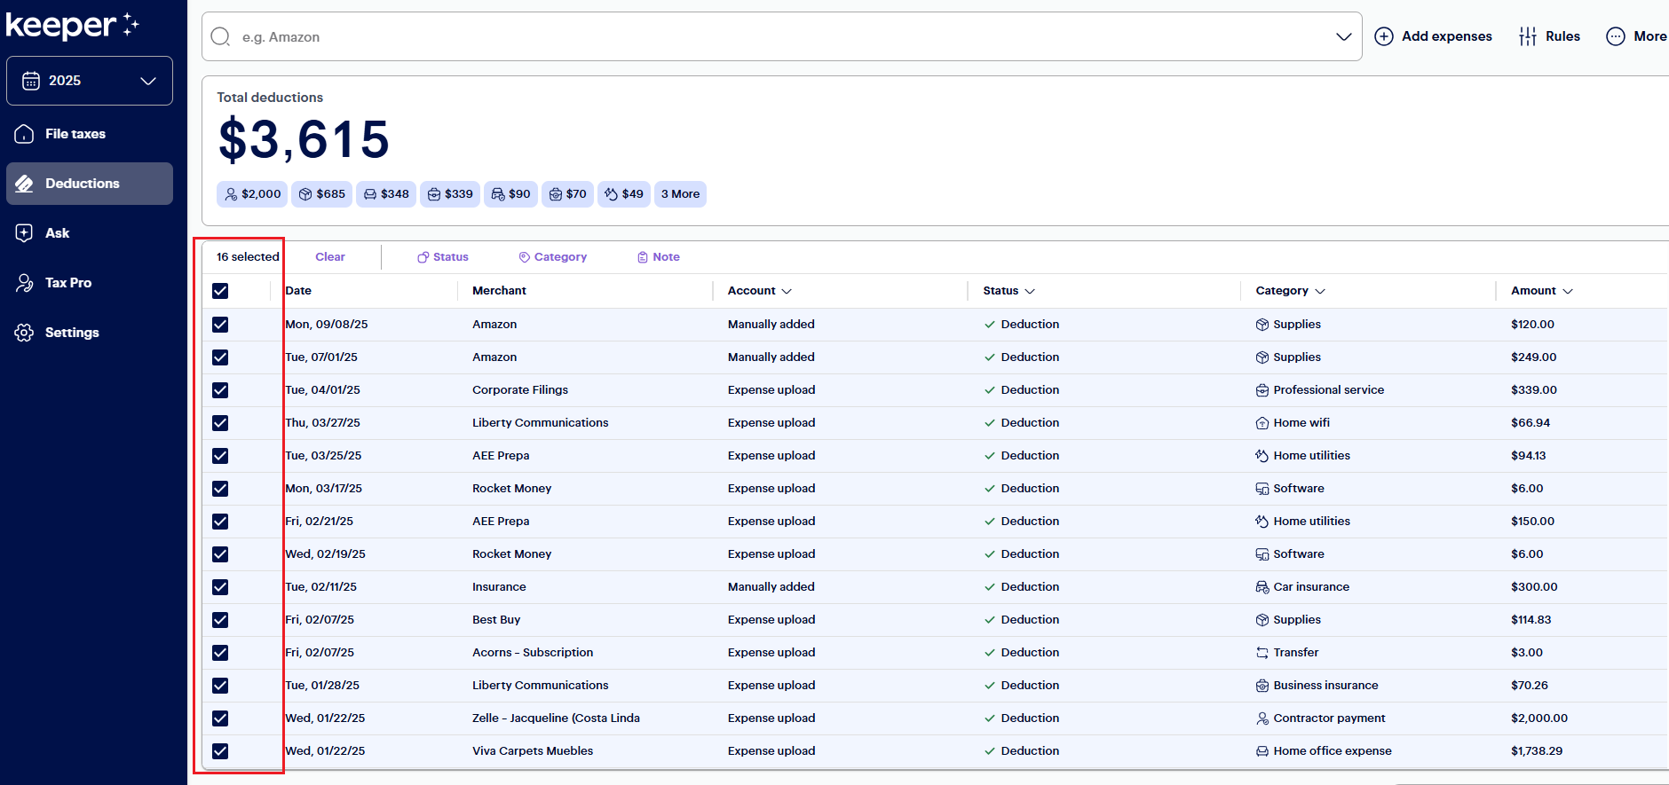Go to File taxes section
Viewport: 1669px width, 785px height.
pyautogui.click(x=75, y=134)
